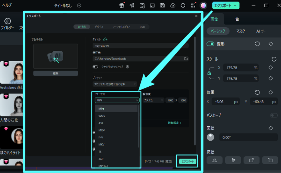Choose MKV from the format list
281x173 pixels.
[116, 145]
